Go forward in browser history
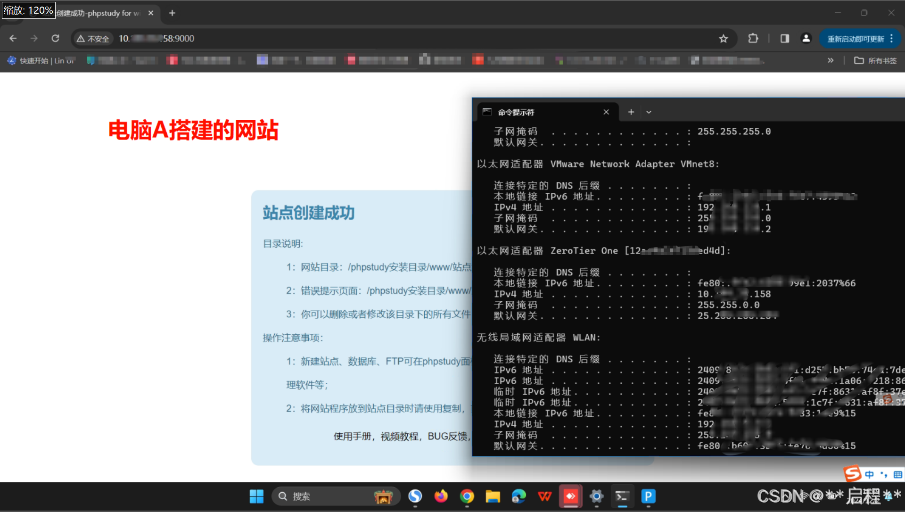This screenshot has width=905, height=512. point(34,39)
